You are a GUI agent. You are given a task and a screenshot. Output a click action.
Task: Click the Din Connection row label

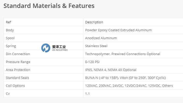pos(18,54)
